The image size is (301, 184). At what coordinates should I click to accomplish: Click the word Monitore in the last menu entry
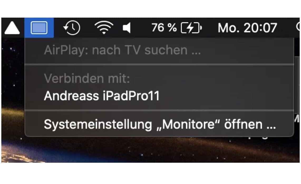pos(188,124)
